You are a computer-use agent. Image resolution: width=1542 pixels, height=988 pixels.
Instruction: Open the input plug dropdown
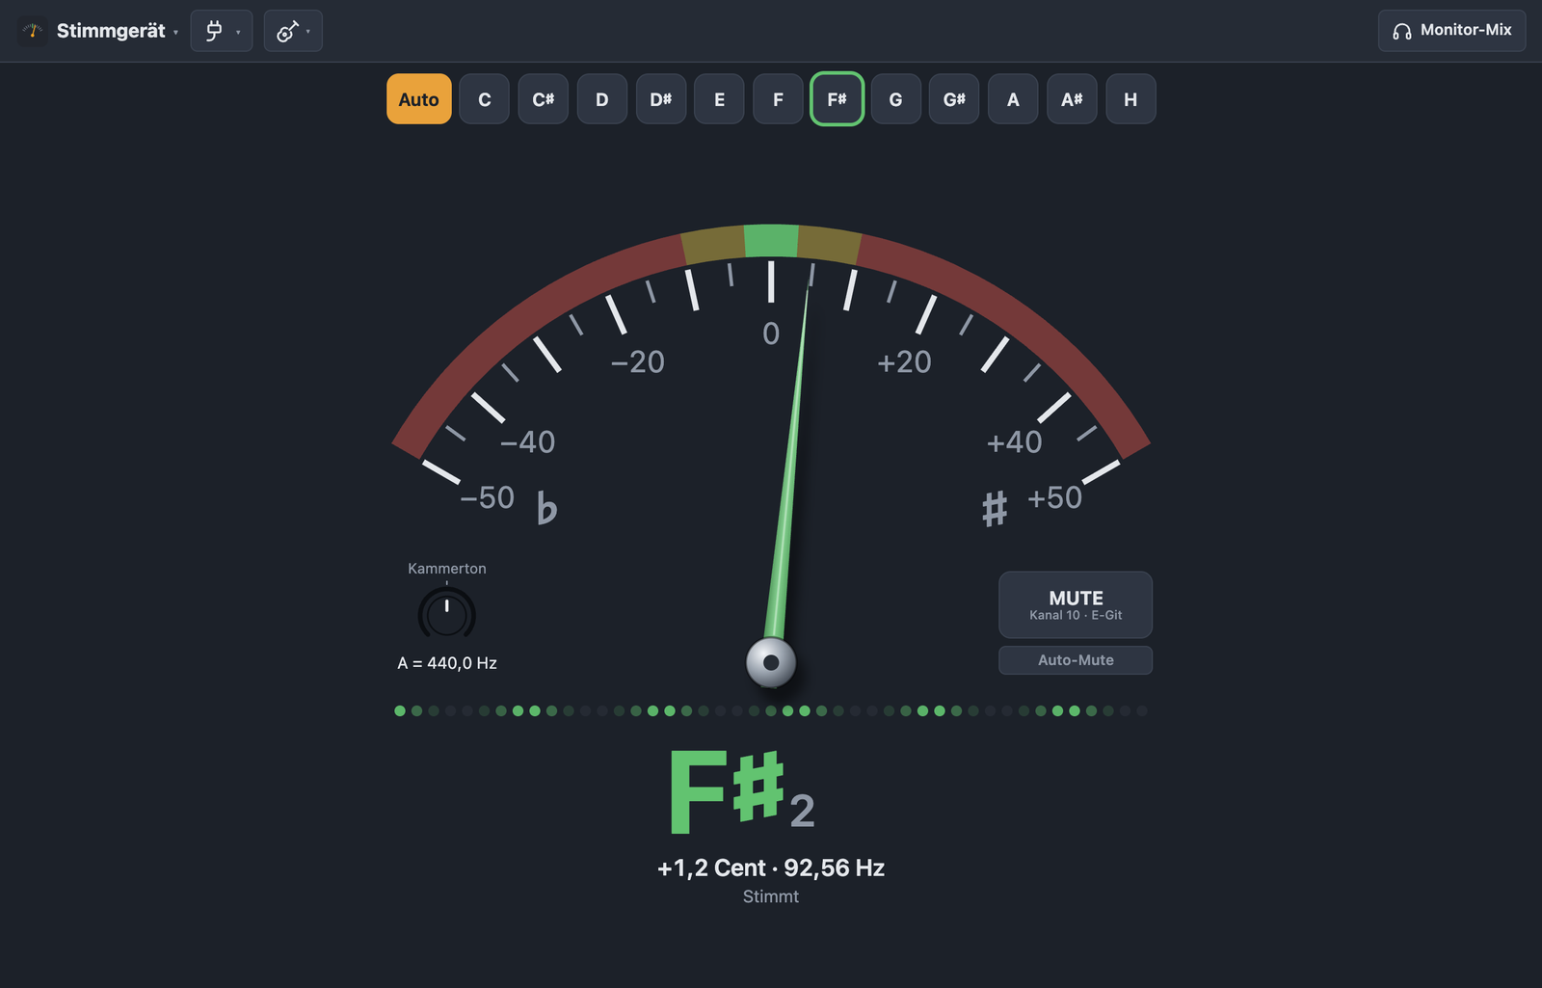[222, 31]
